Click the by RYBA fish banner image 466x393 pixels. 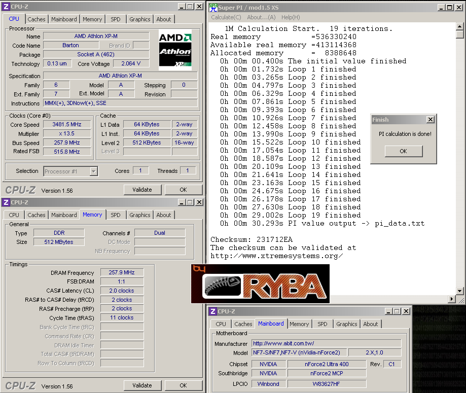260,284
